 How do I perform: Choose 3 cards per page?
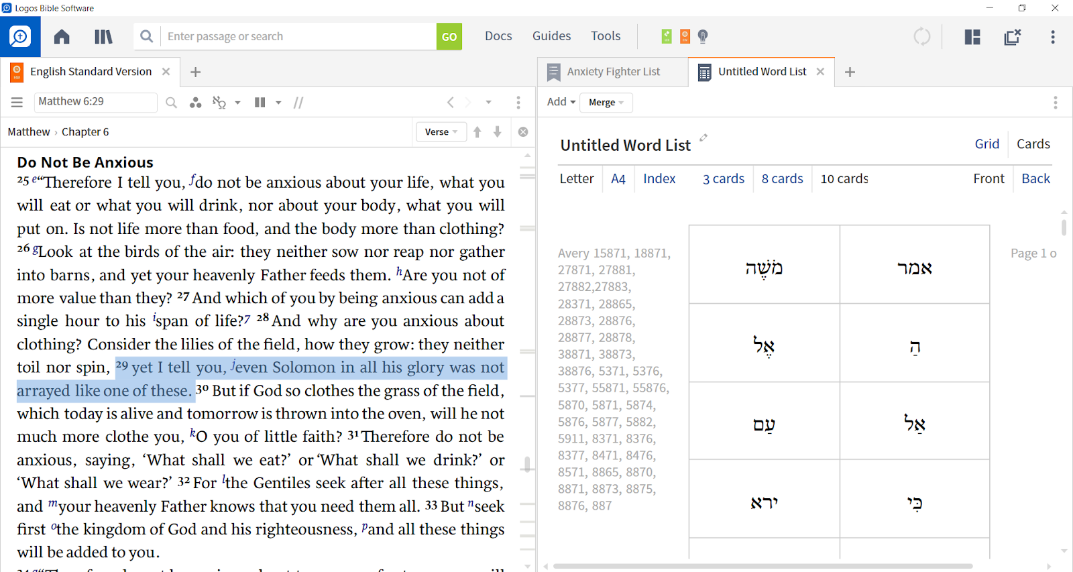724,179
